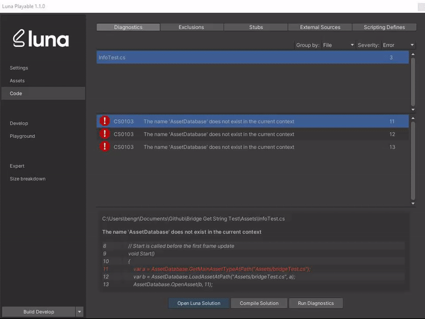425x319 pixels.
Task: Click the file list scrollbar down arrow
Action: pyautogui.click(x=413, y=110)
